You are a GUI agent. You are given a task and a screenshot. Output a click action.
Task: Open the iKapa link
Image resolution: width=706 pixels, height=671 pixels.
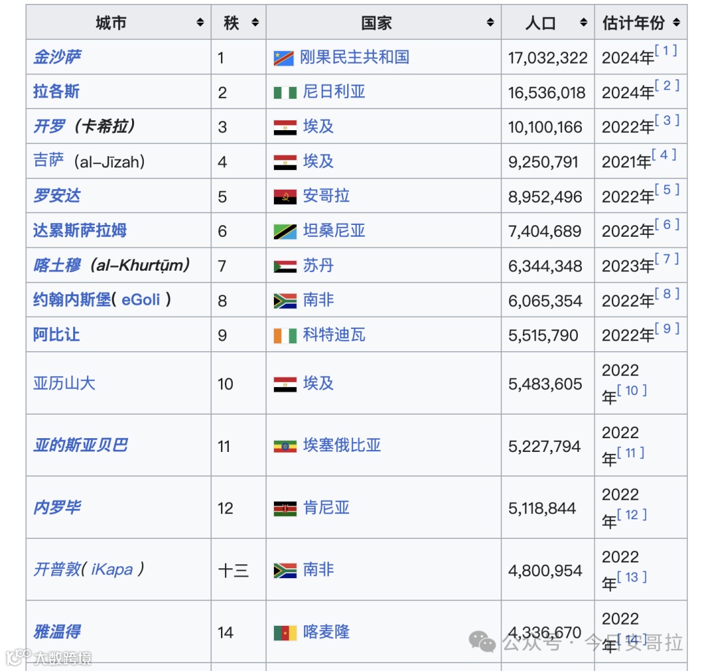(x=112, y=569)
